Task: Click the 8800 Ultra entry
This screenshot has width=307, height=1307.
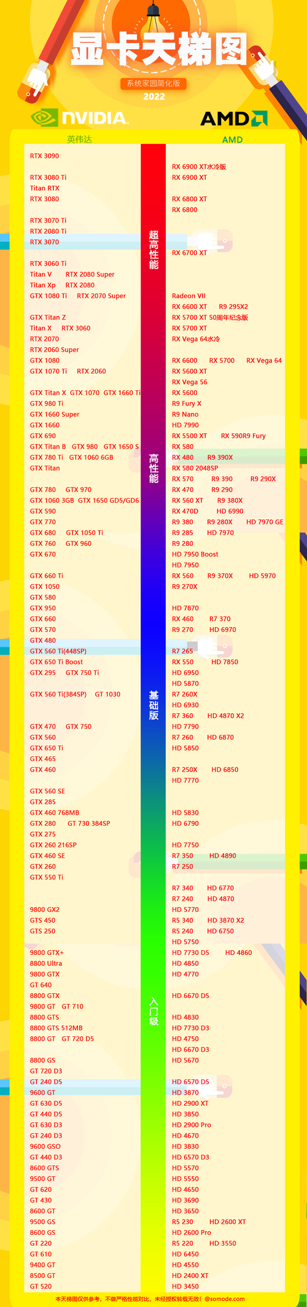Action: coord(46,964)
